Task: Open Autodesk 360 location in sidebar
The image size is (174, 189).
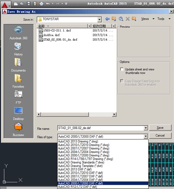Action: click(18, 33)
